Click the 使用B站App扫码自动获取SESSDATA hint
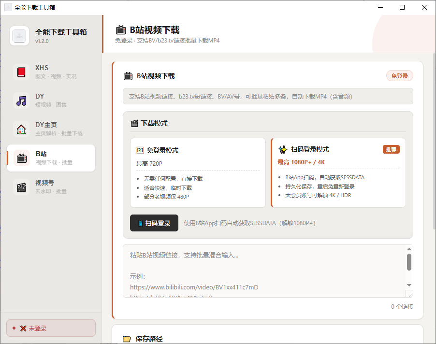 (250, 223)
